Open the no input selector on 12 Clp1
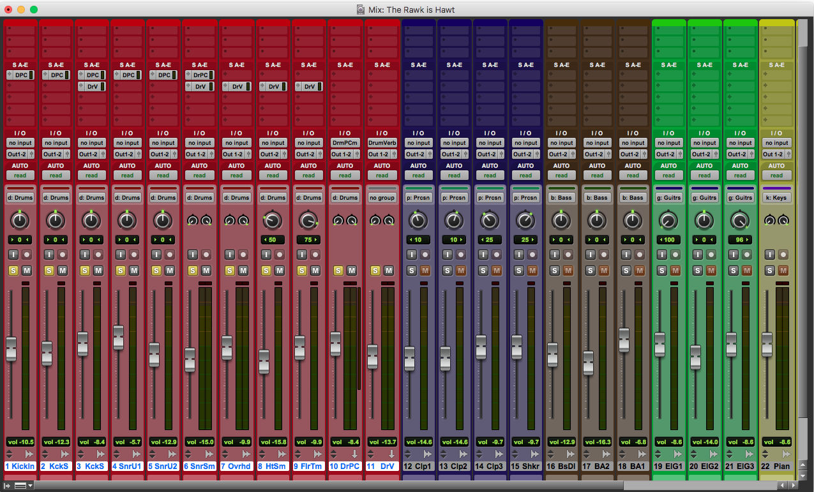This screenshot has width=814, height=492. pos(418,142)
